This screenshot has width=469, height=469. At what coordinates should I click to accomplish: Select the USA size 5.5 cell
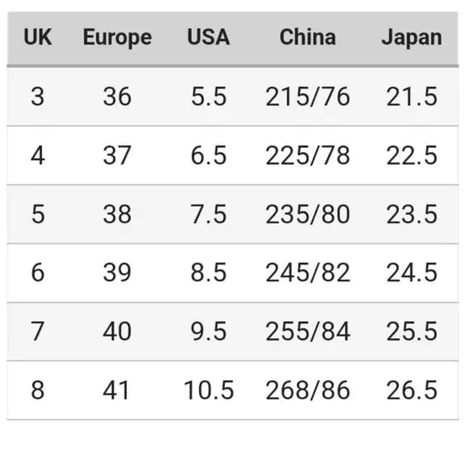pos(209,96)
